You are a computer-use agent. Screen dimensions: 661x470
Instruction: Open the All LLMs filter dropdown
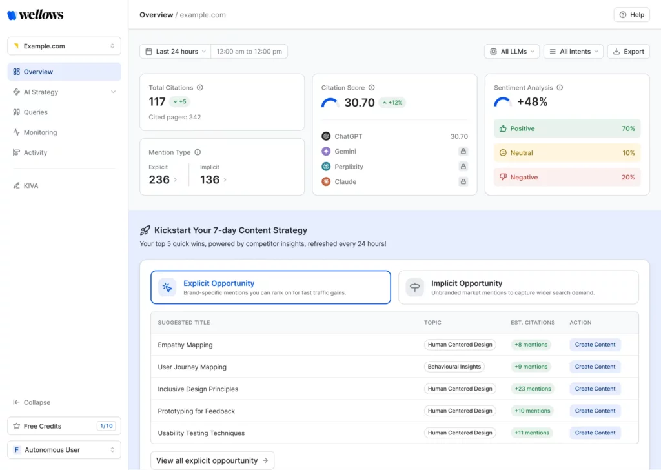pyautogui.click(x=511, y=51)
